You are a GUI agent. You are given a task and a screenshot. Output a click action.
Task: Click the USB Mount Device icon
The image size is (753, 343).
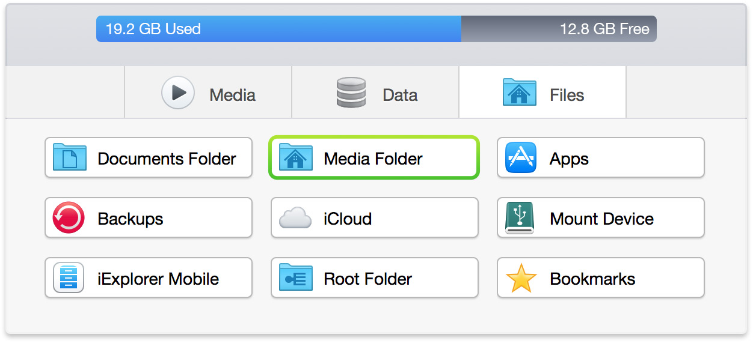tap(520, 218)
